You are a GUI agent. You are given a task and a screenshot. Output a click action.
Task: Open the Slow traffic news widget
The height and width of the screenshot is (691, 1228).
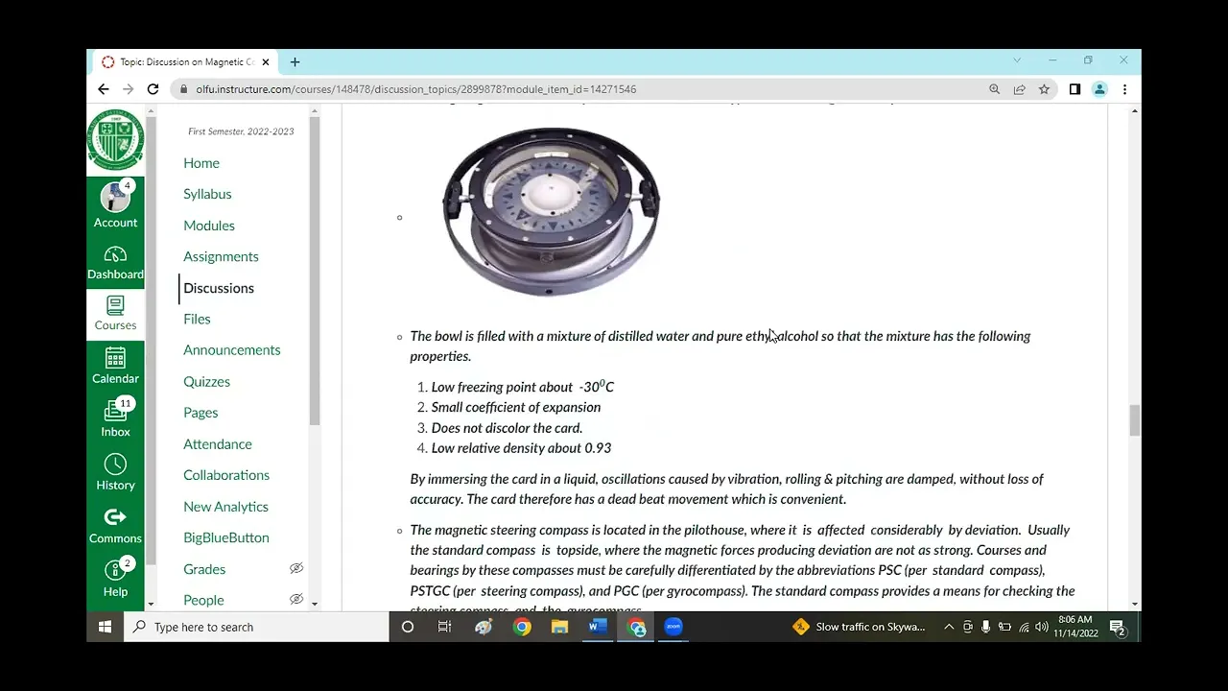click(x=860, y=627)
